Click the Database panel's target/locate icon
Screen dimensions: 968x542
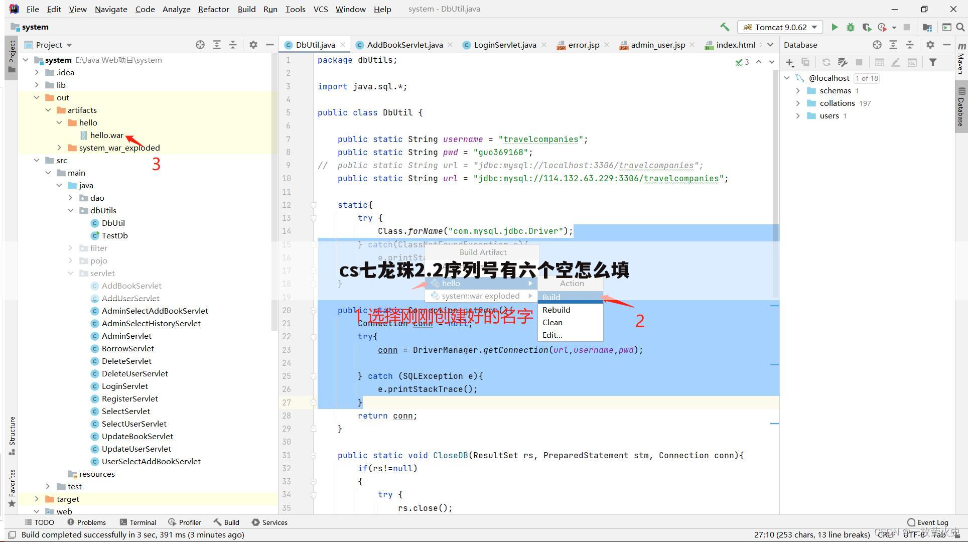[877, 45]
